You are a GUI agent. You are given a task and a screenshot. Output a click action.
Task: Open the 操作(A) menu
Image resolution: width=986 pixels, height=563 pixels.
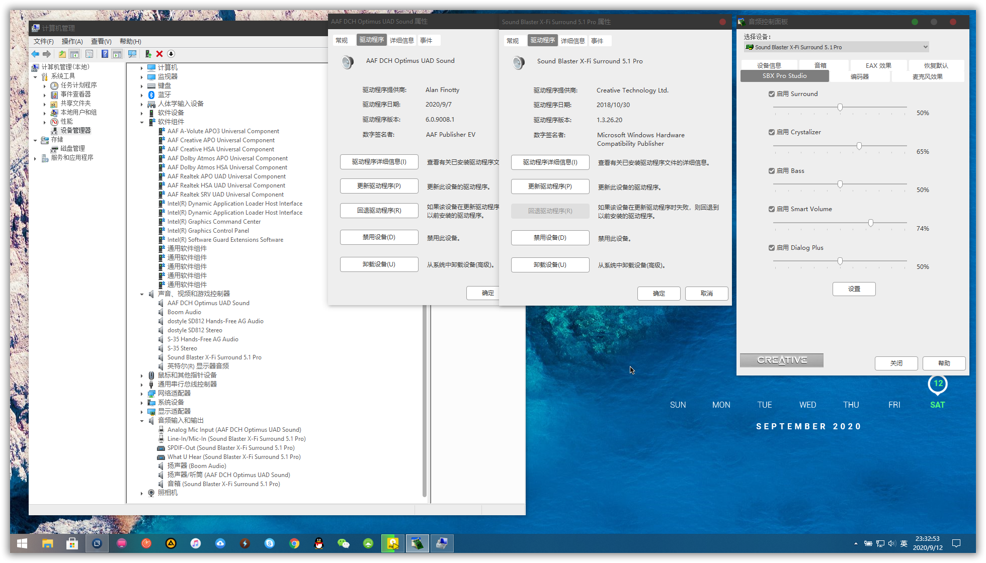coord(72,41)
